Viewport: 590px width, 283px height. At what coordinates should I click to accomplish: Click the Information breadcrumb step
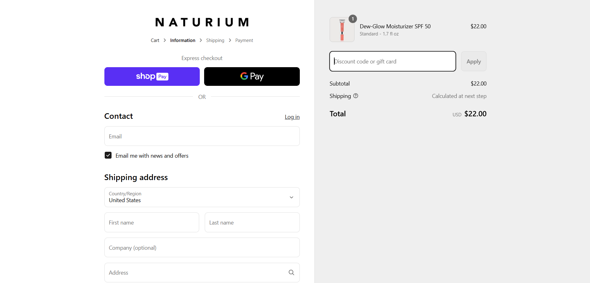183,40
